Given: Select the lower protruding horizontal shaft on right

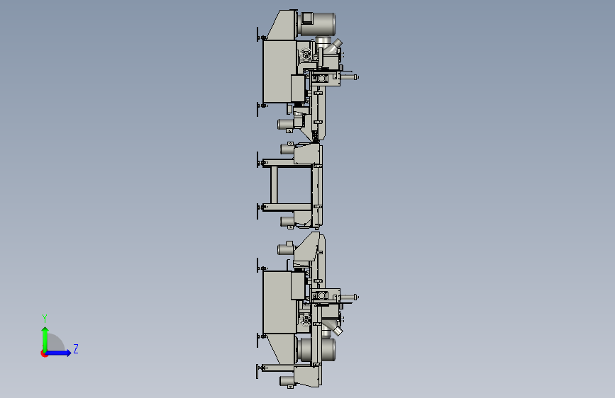Looking at the screenshot, I should tap(349, 297).
